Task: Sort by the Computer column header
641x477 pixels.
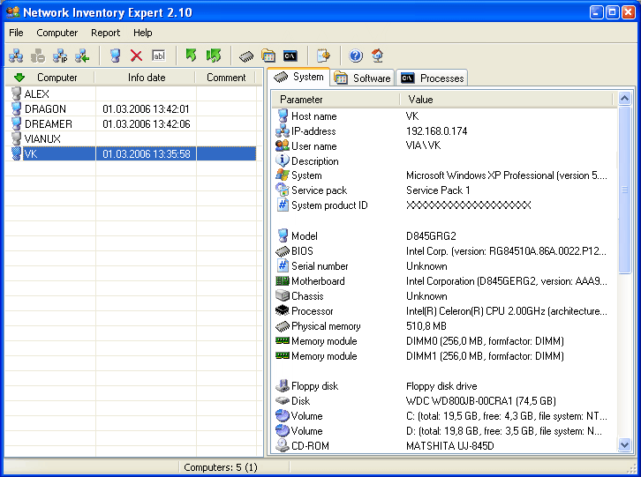Action: click(x=49, y=78)
